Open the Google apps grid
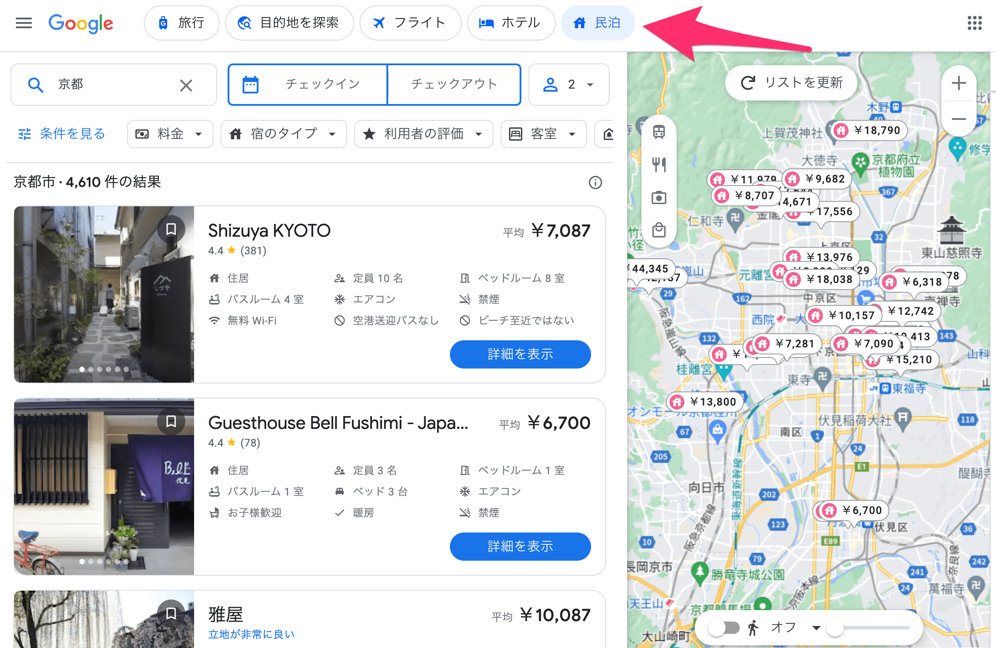Viewport: 996px width, 648px height. click(974, 23)
